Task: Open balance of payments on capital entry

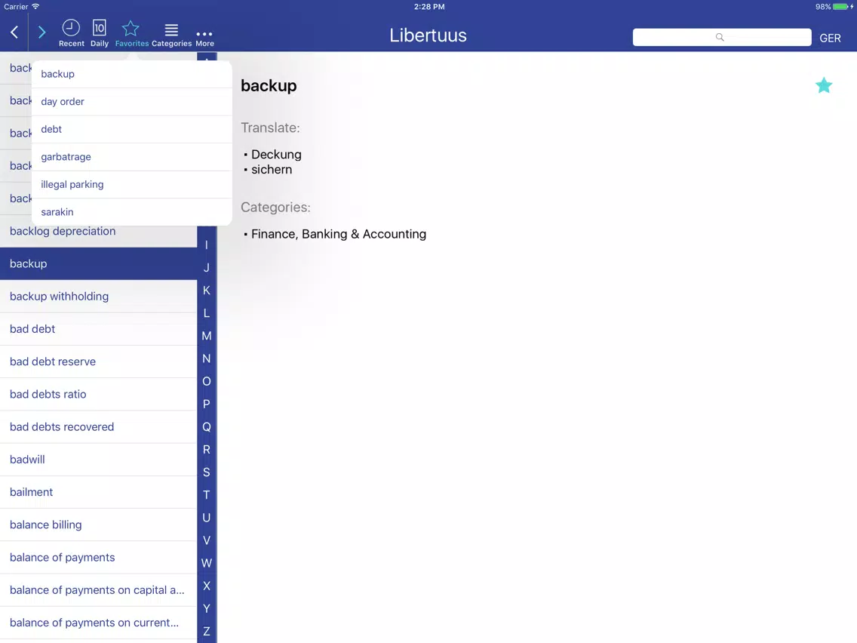Action: pyautogui.click(x=98, y=590)
